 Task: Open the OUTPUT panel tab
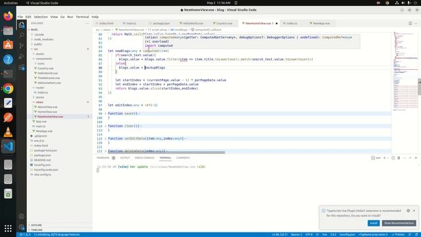[125, 158]
